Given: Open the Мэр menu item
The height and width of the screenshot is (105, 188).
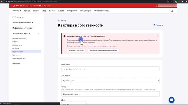Looking at the screenshot, I should coord(44,11).
